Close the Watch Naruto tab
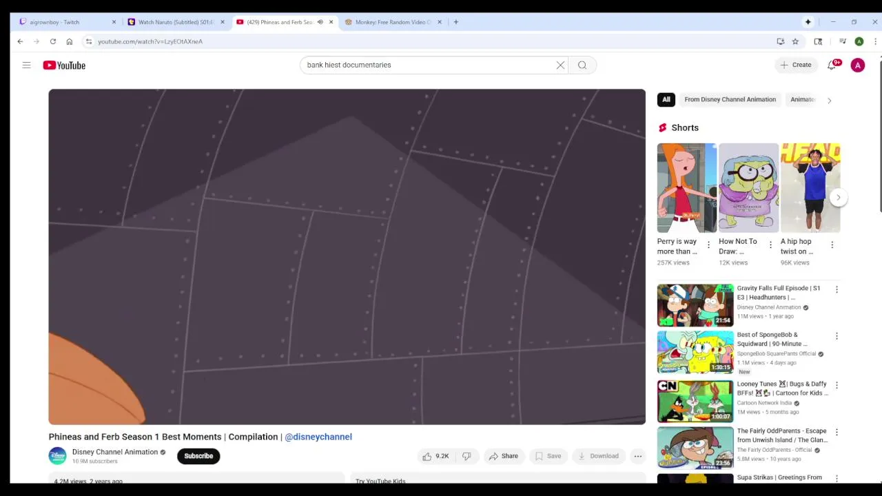882x496 pixels. (222, 22)
